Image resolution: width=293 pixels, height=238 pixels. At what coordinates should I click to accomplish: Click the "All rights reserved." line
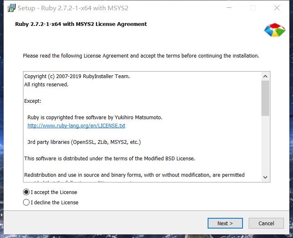point(46,85)
